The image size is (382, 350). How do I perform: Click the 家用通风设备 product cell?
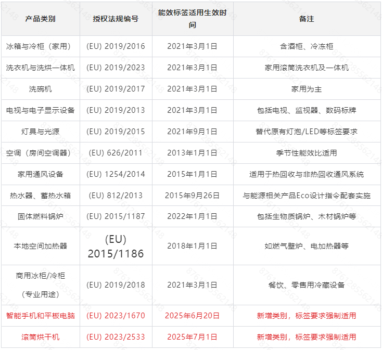click(x=40, y=174)
